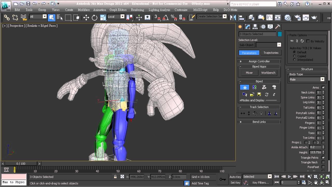This screenshot has height=187, width=332.
Task: Select the Select and Link tool
Action: [x=7, y=18]
